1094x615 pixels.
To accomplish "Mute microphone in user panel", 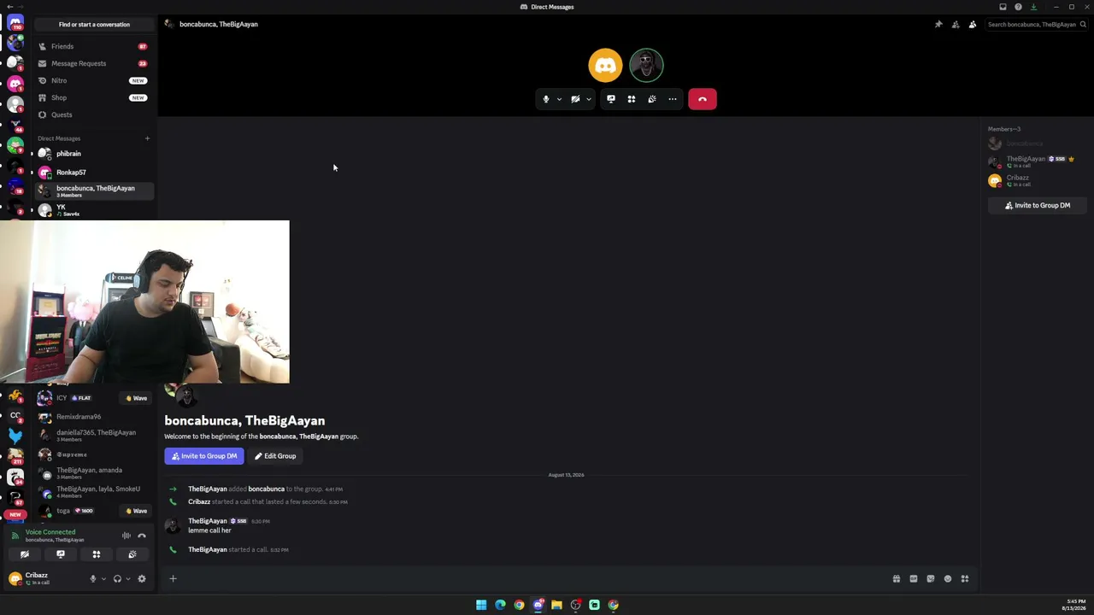I will click(x=93, y=578).
